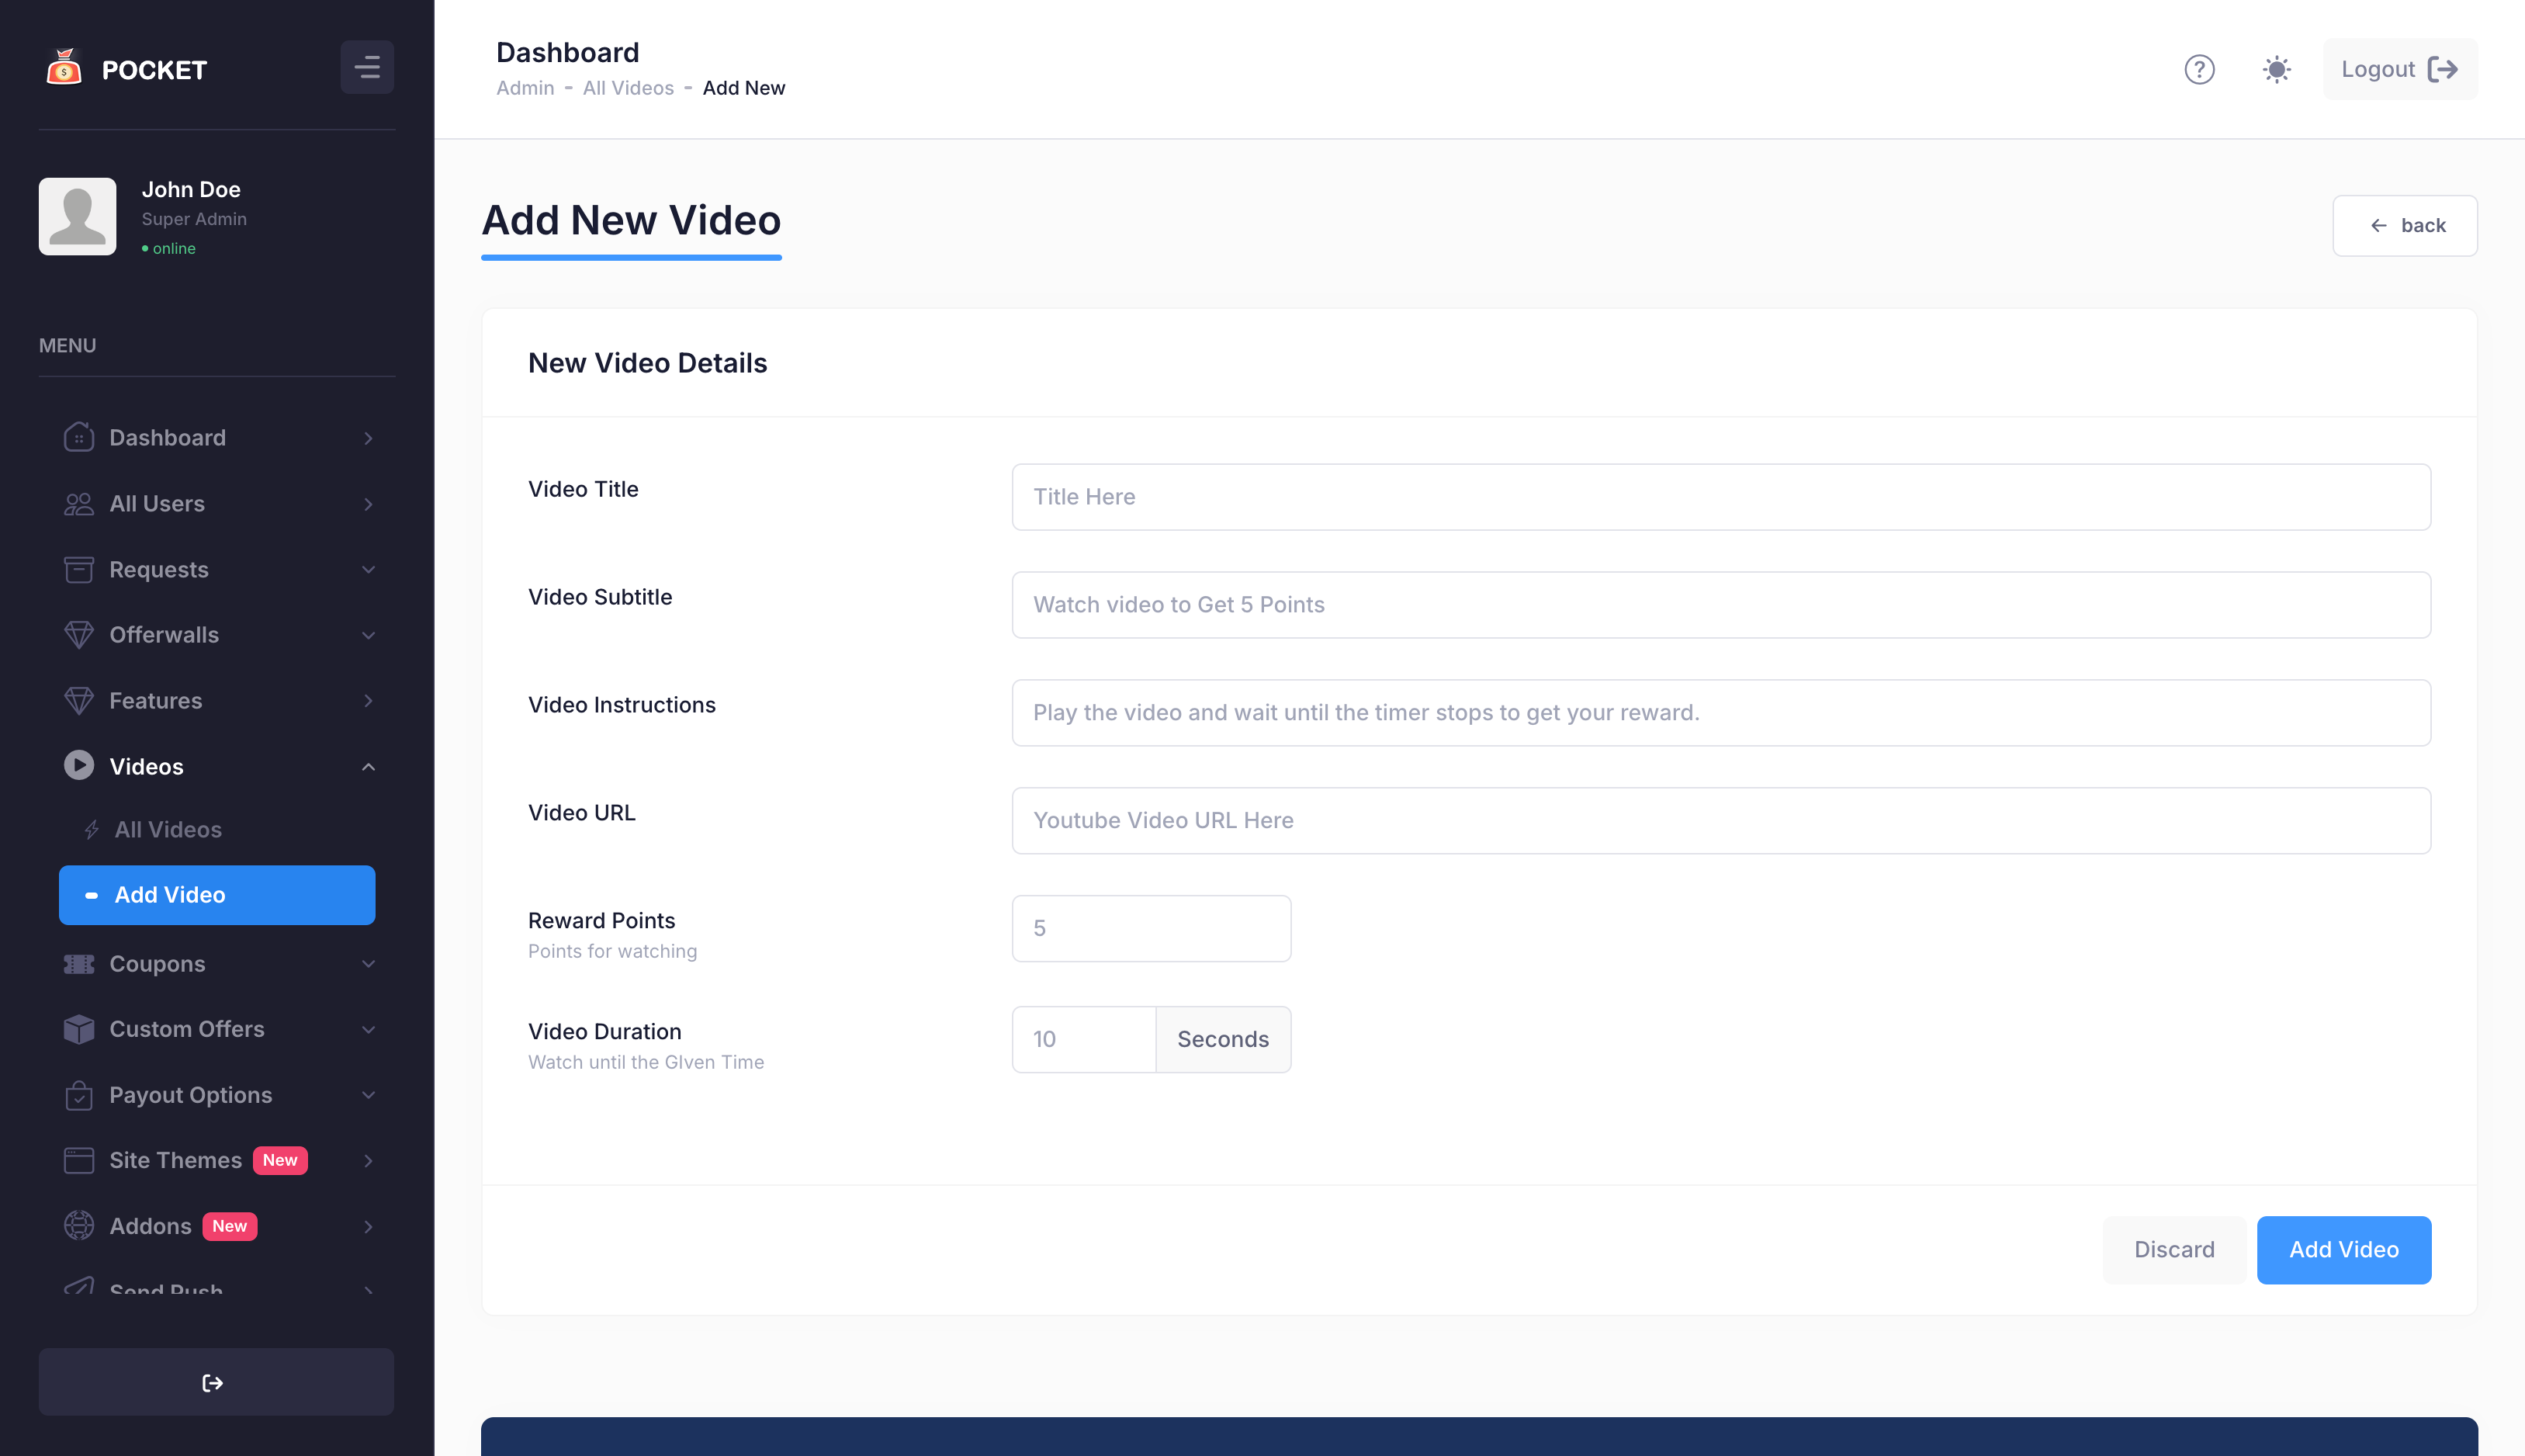Toggle light/dark theme sun icon
2525x1456 pixels.
[2276, 69]
